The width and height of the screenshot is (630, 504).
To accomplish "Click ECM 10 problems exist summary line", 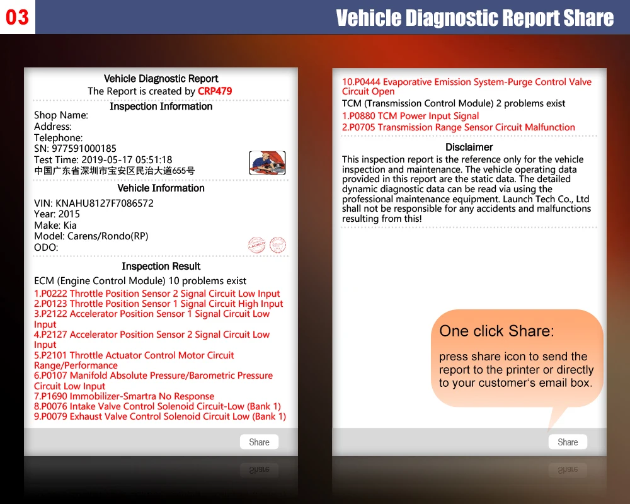I will 140,281.
